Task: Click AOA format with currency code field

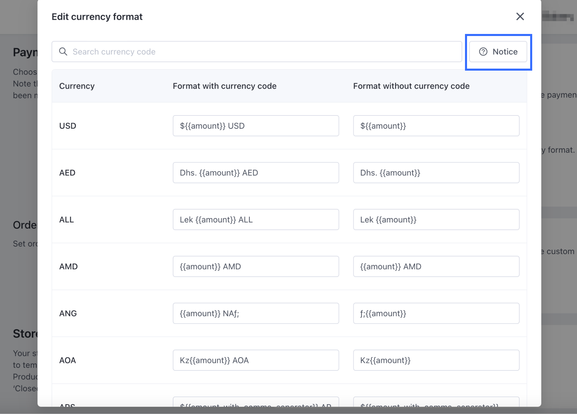Action: click(256, 360)
